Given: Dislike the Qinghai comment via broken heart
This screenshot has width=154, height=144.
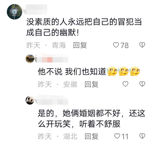Looking at the screenshot, I should tap(142, 45).
